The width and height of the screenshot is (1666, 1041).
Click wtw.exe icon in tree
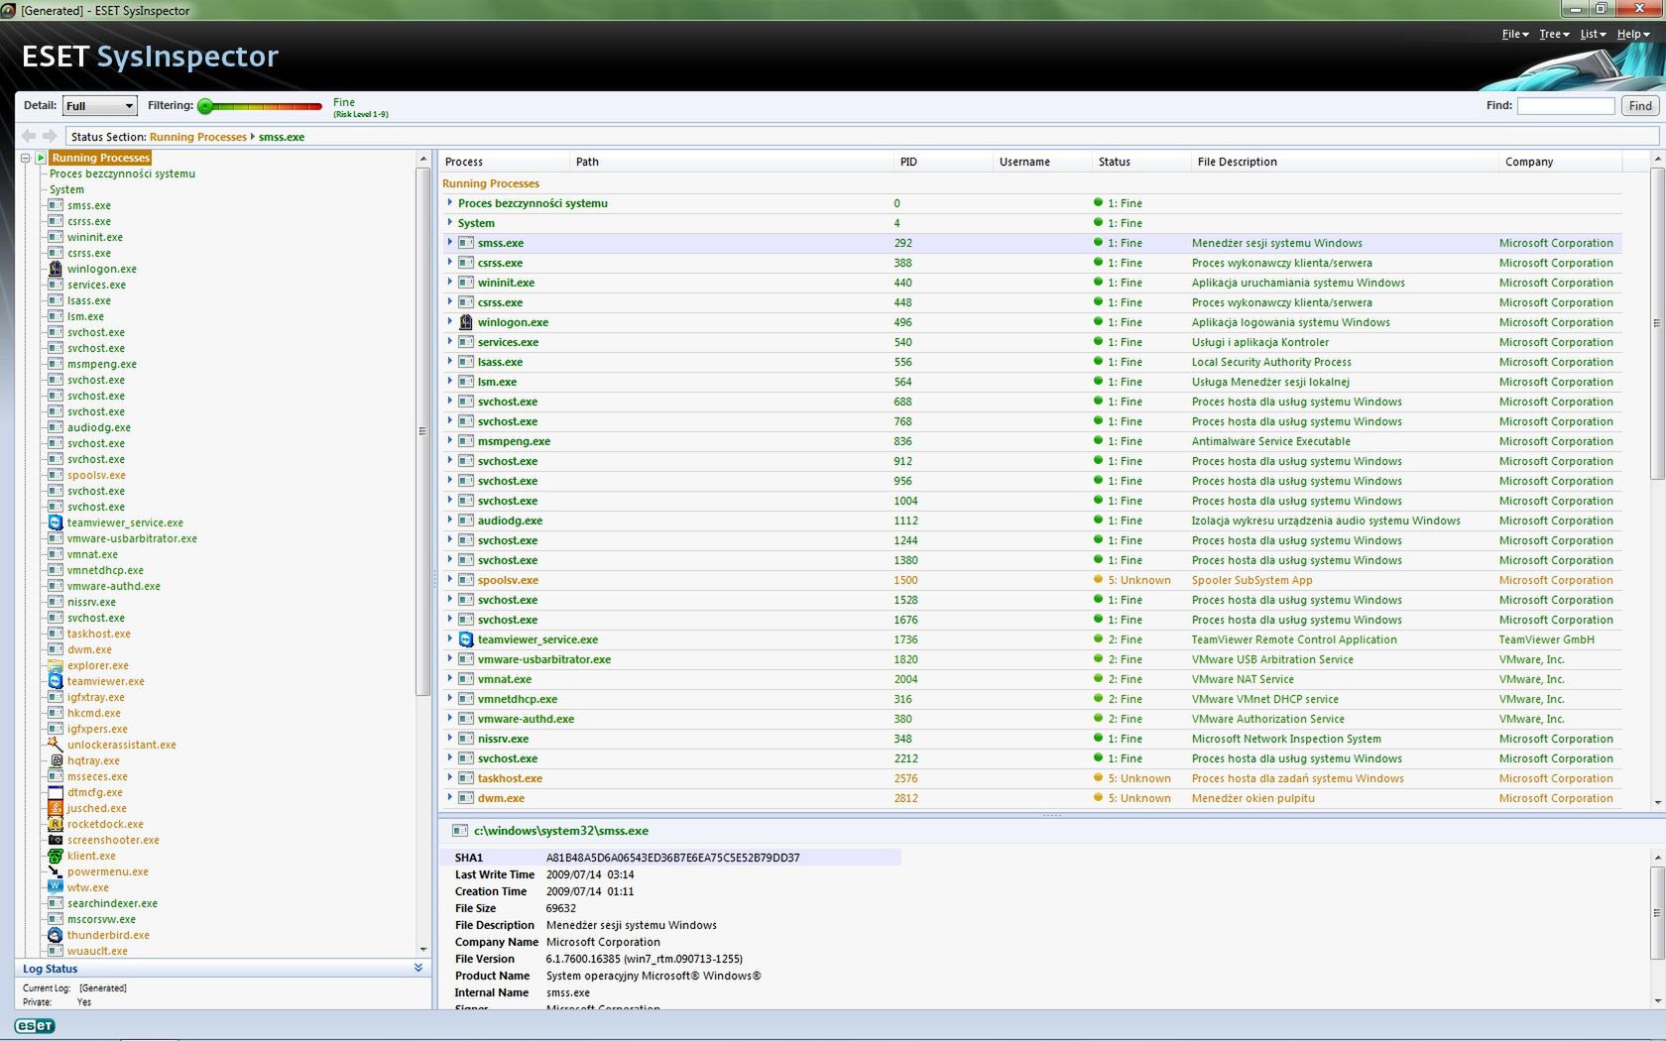click(x=56, y=887)
